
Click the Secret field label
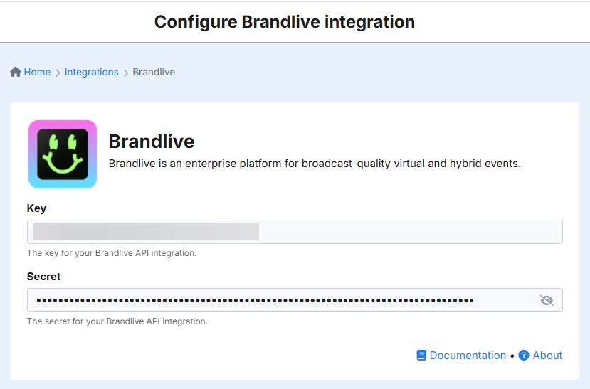click(43, 277)
